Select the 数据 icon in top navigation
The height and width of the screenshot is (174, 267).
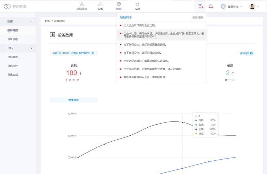pos(119,5)
